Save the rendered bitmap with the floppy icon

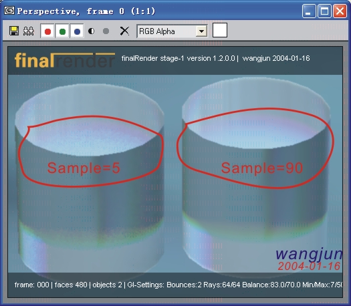(x=14, y=31)
